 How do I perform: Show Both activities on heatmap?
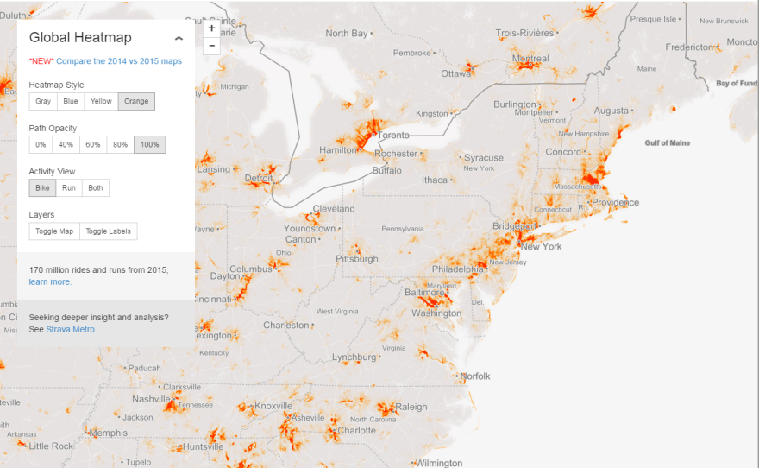point(96,187)
